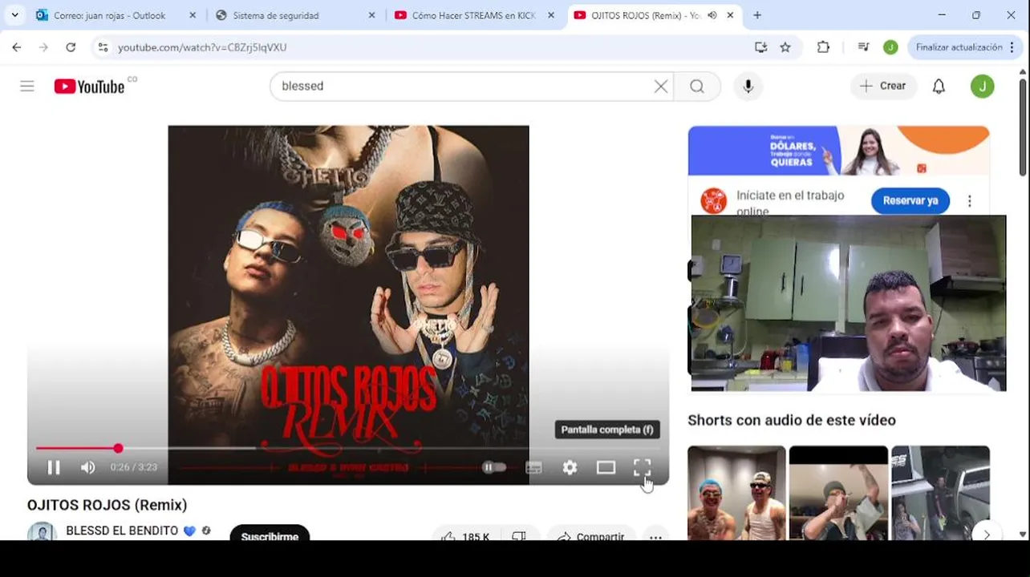1030x577 pixels.
Task: Go forward with the browser forward arrow
Action: click(x=43, y=47)
